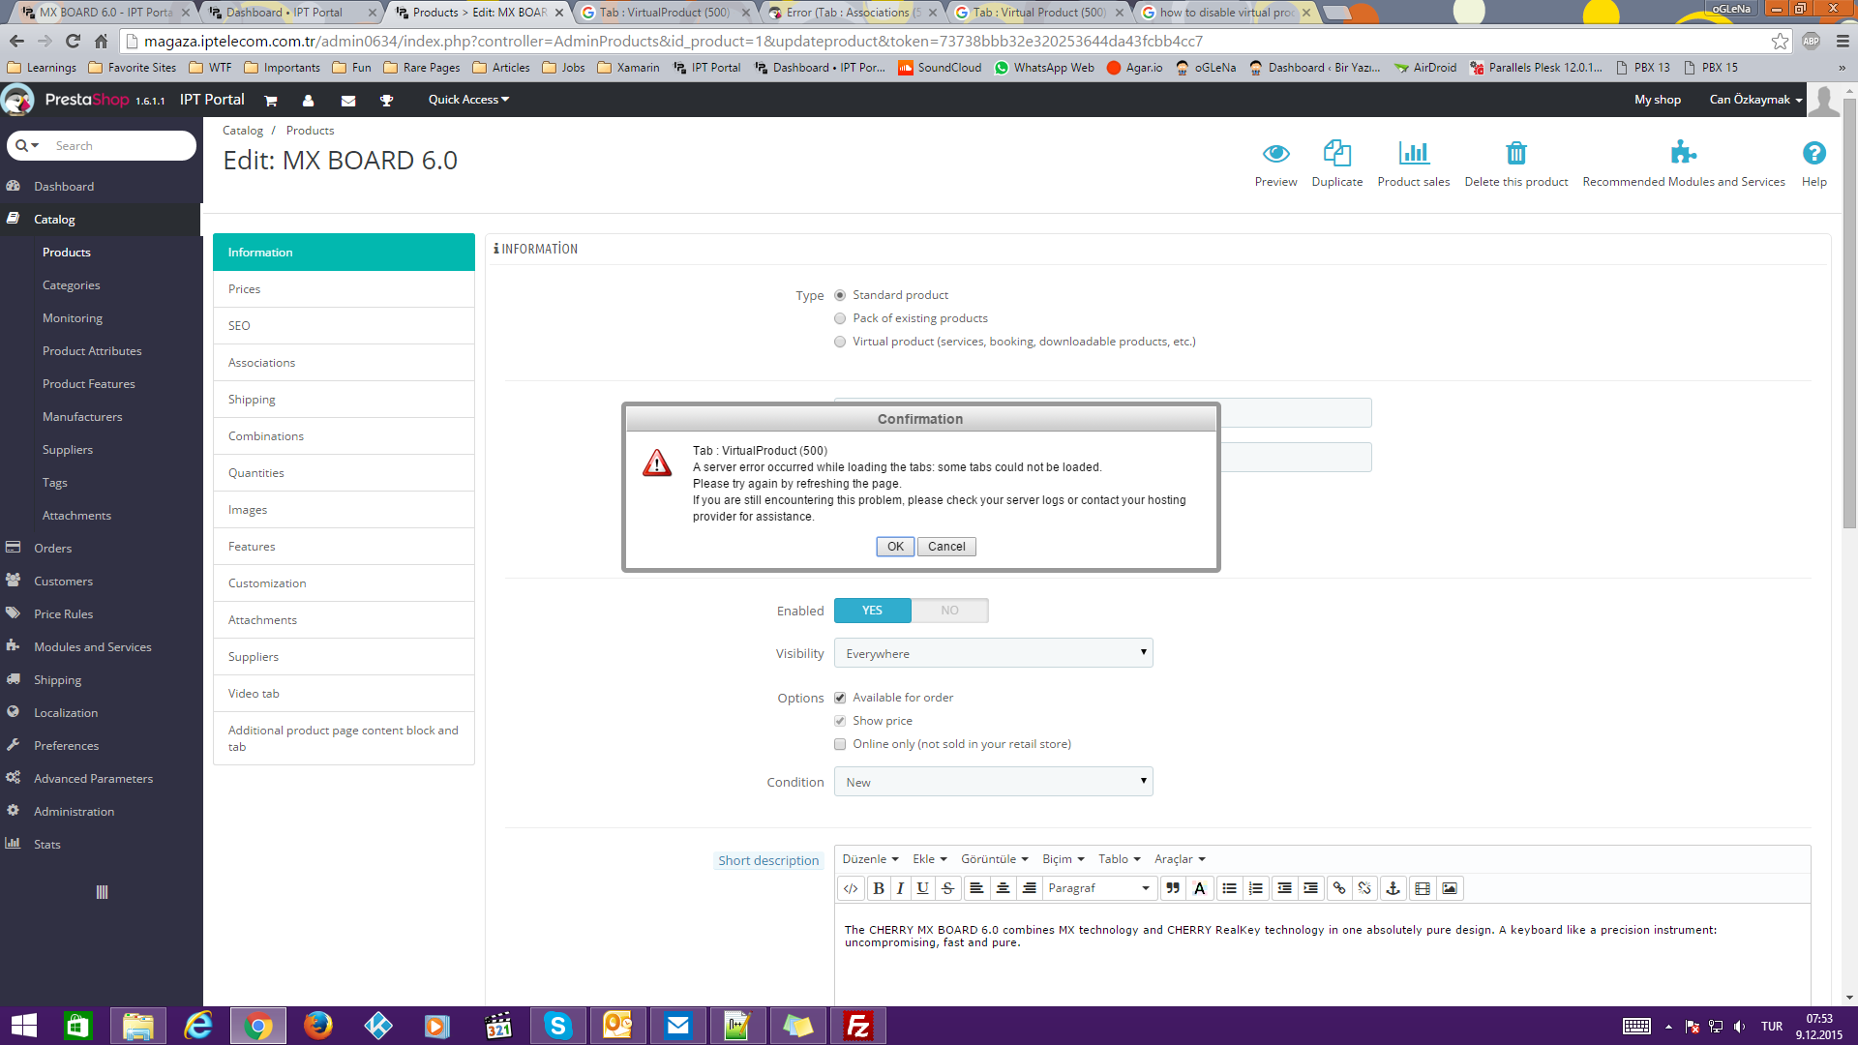
Task: Click the Duplicate product icon
Action: click(x=1336, y=153)
